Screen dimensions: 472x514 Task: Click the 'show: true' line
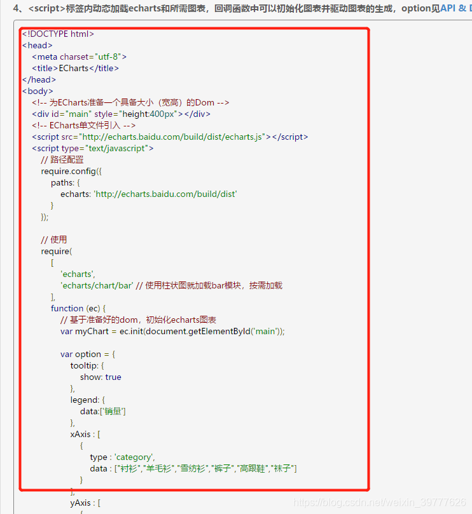[x=101, y=377]
